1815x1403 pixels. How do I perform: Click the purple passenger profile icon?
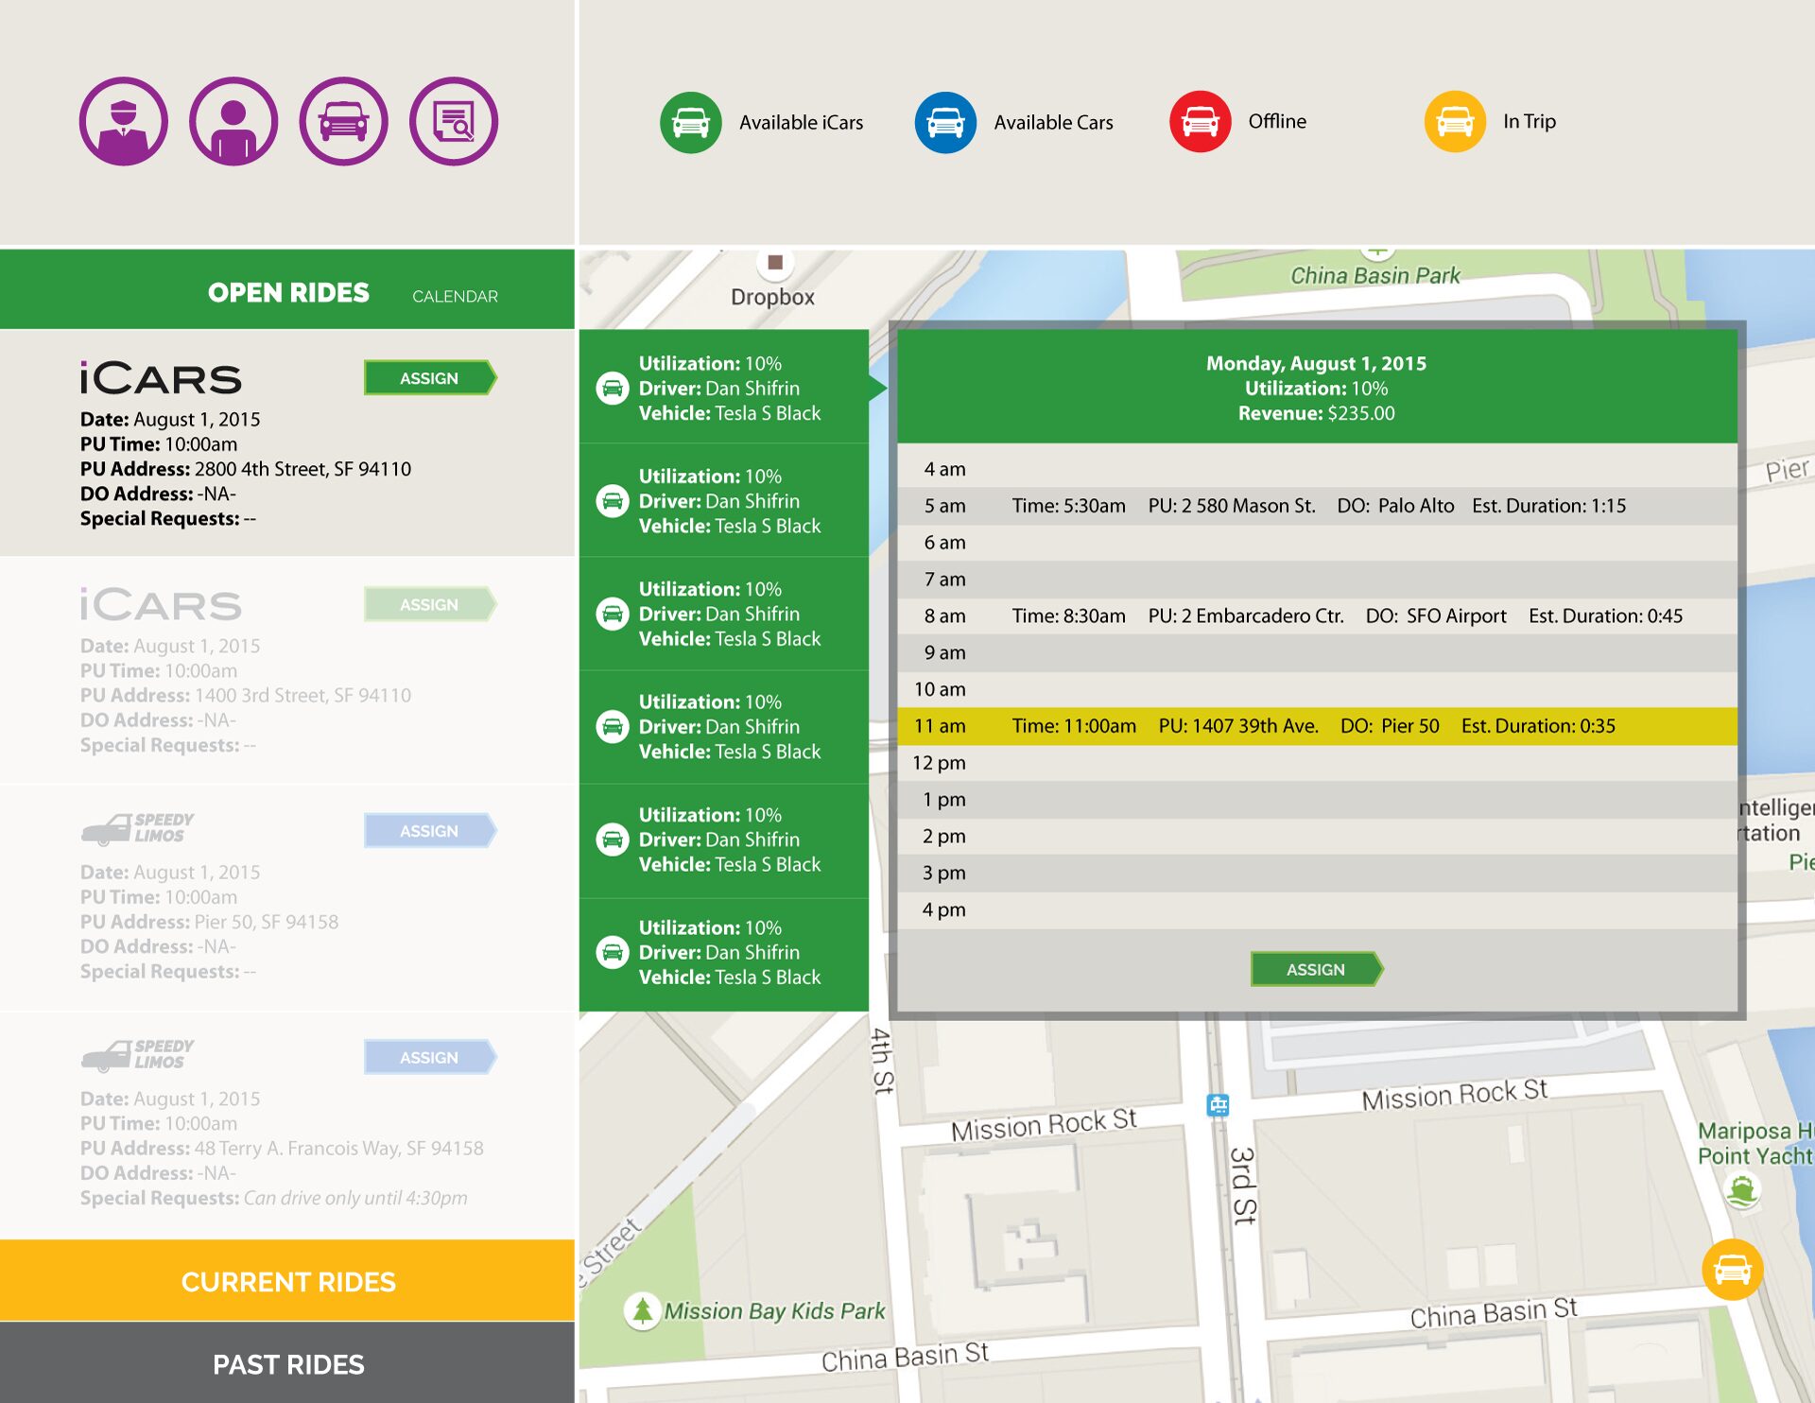(233, 121)
